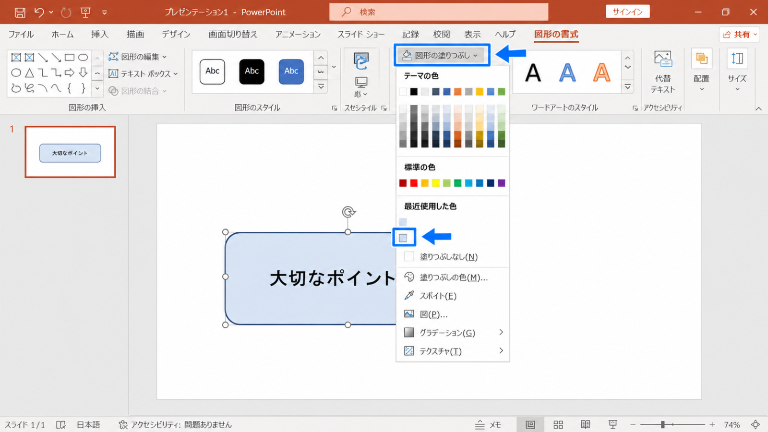Image resolution: width=768 pixels, height=432 pixels.
Task: Pick the yellow standard color swatch
Action: coord(435,183)
